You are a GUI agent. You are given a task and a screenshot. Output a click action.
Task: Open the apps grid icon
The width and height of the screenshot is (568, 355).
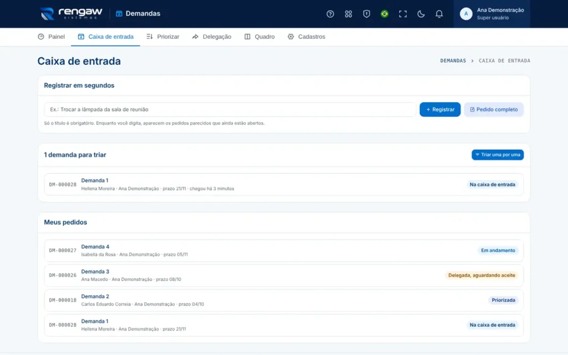coord(348,14)
